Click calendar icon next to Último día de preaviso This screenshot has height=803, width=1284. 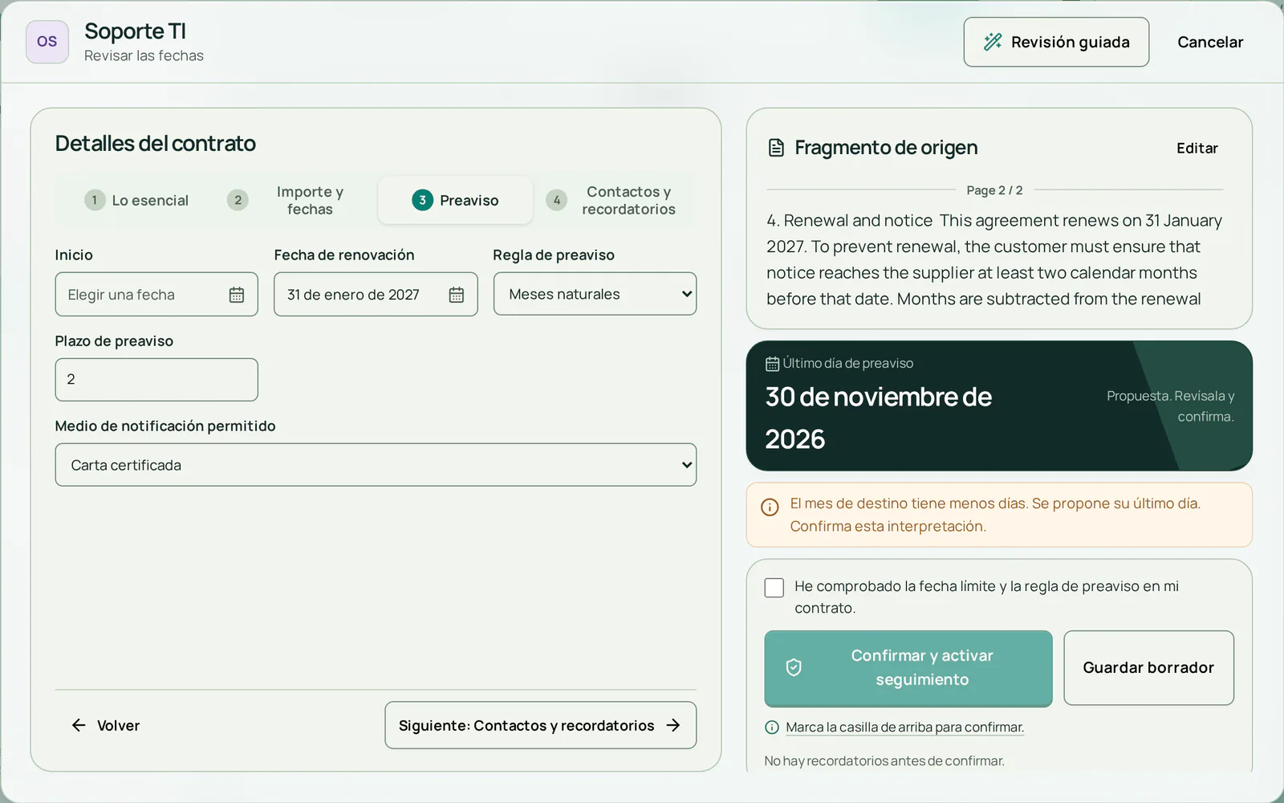click(x=772, y=364)
